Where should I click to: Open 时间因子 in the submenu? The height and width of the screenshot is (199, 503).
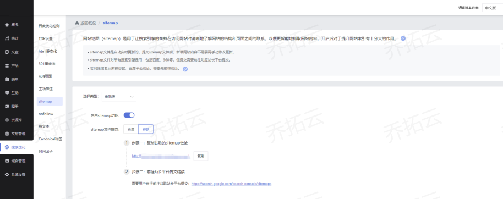pyautogui.click(x=46, y=151)
